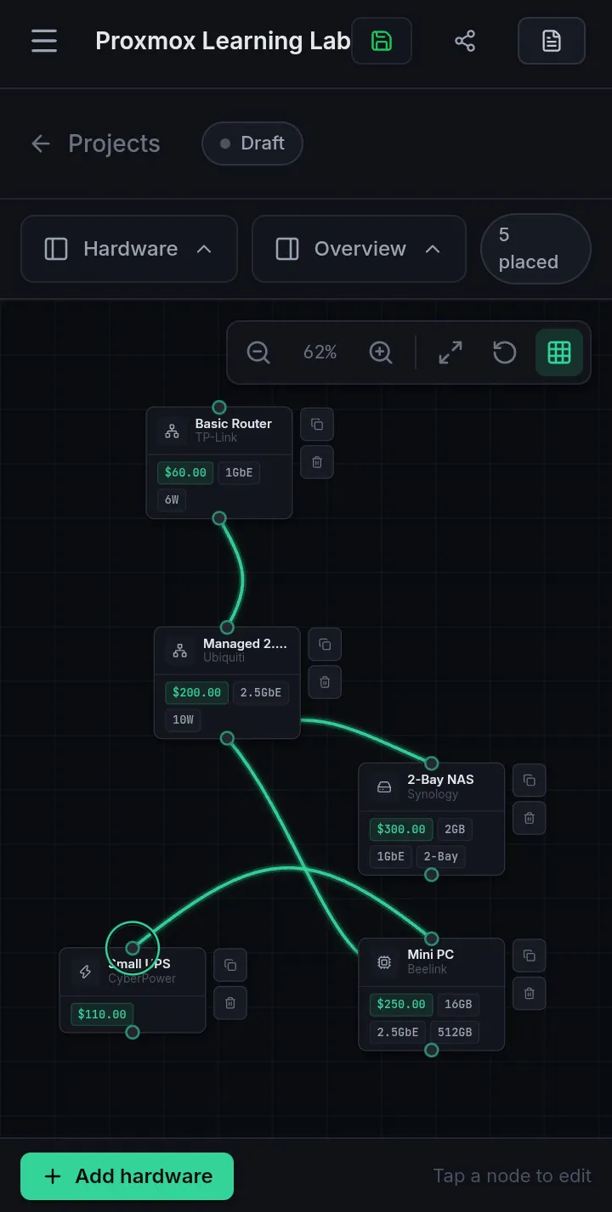
Task: Click the Managed switch network icon
Action: point(180,651)
